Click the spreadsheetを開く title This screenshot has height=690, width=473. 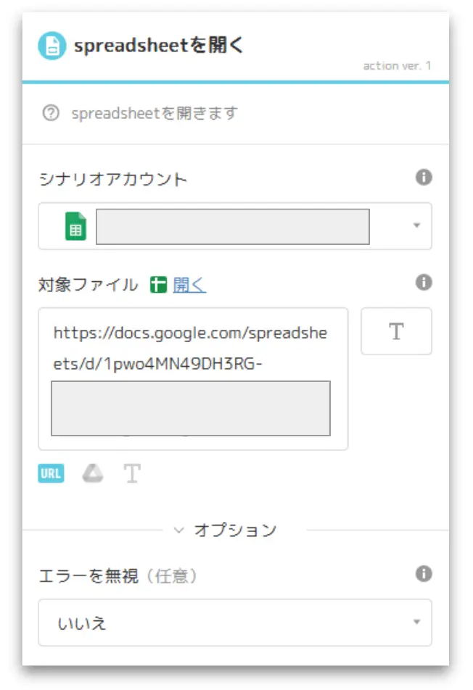point(158,45)
